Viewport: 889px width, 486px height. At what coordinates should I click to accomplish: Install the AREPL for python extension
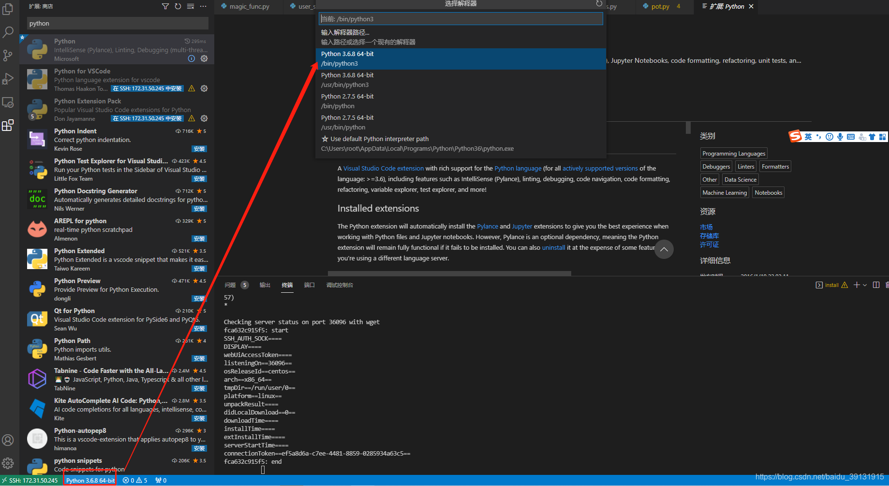(199, 239)
